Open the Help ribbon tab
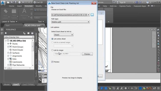This screenshot has height=91, width=161. (105, 6)
